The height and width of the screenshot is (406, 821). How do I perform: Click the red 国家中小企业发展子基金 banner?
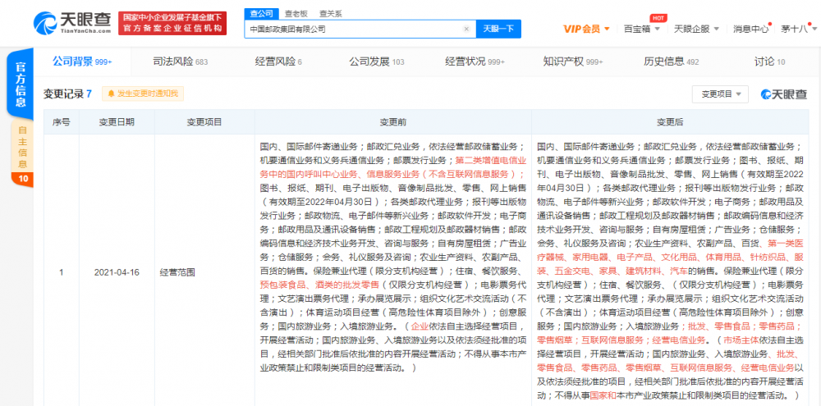(172, 23)
